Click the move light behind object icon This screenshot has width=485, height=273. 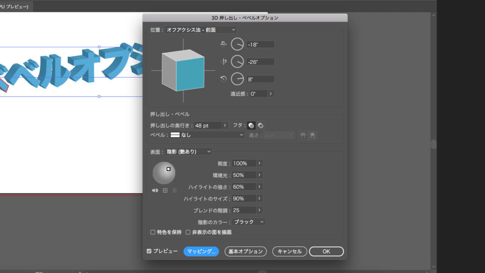(155, 191)
